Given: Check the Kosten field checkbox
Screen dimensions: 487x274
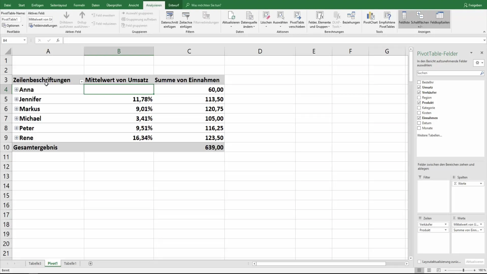Looking at the screenshot, I should 419,113.
